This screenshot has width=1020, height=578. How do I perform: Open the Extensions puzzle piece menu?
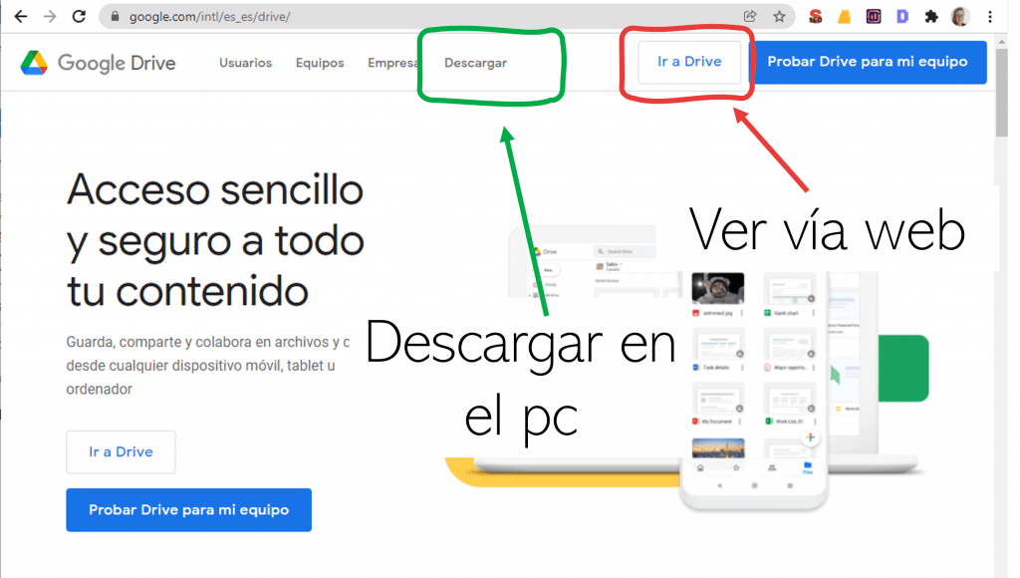(931, 16)
